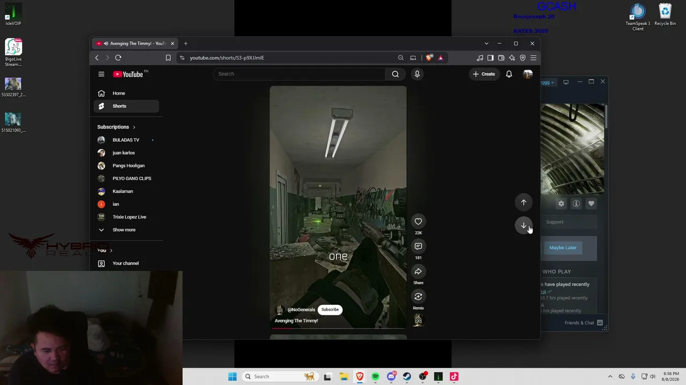
Task: Open Windows Start menu
Action: click(x=232, y=376)
